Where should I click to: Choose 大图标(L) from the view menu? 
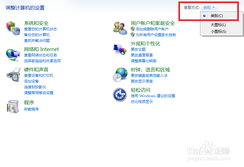point(218,25)
